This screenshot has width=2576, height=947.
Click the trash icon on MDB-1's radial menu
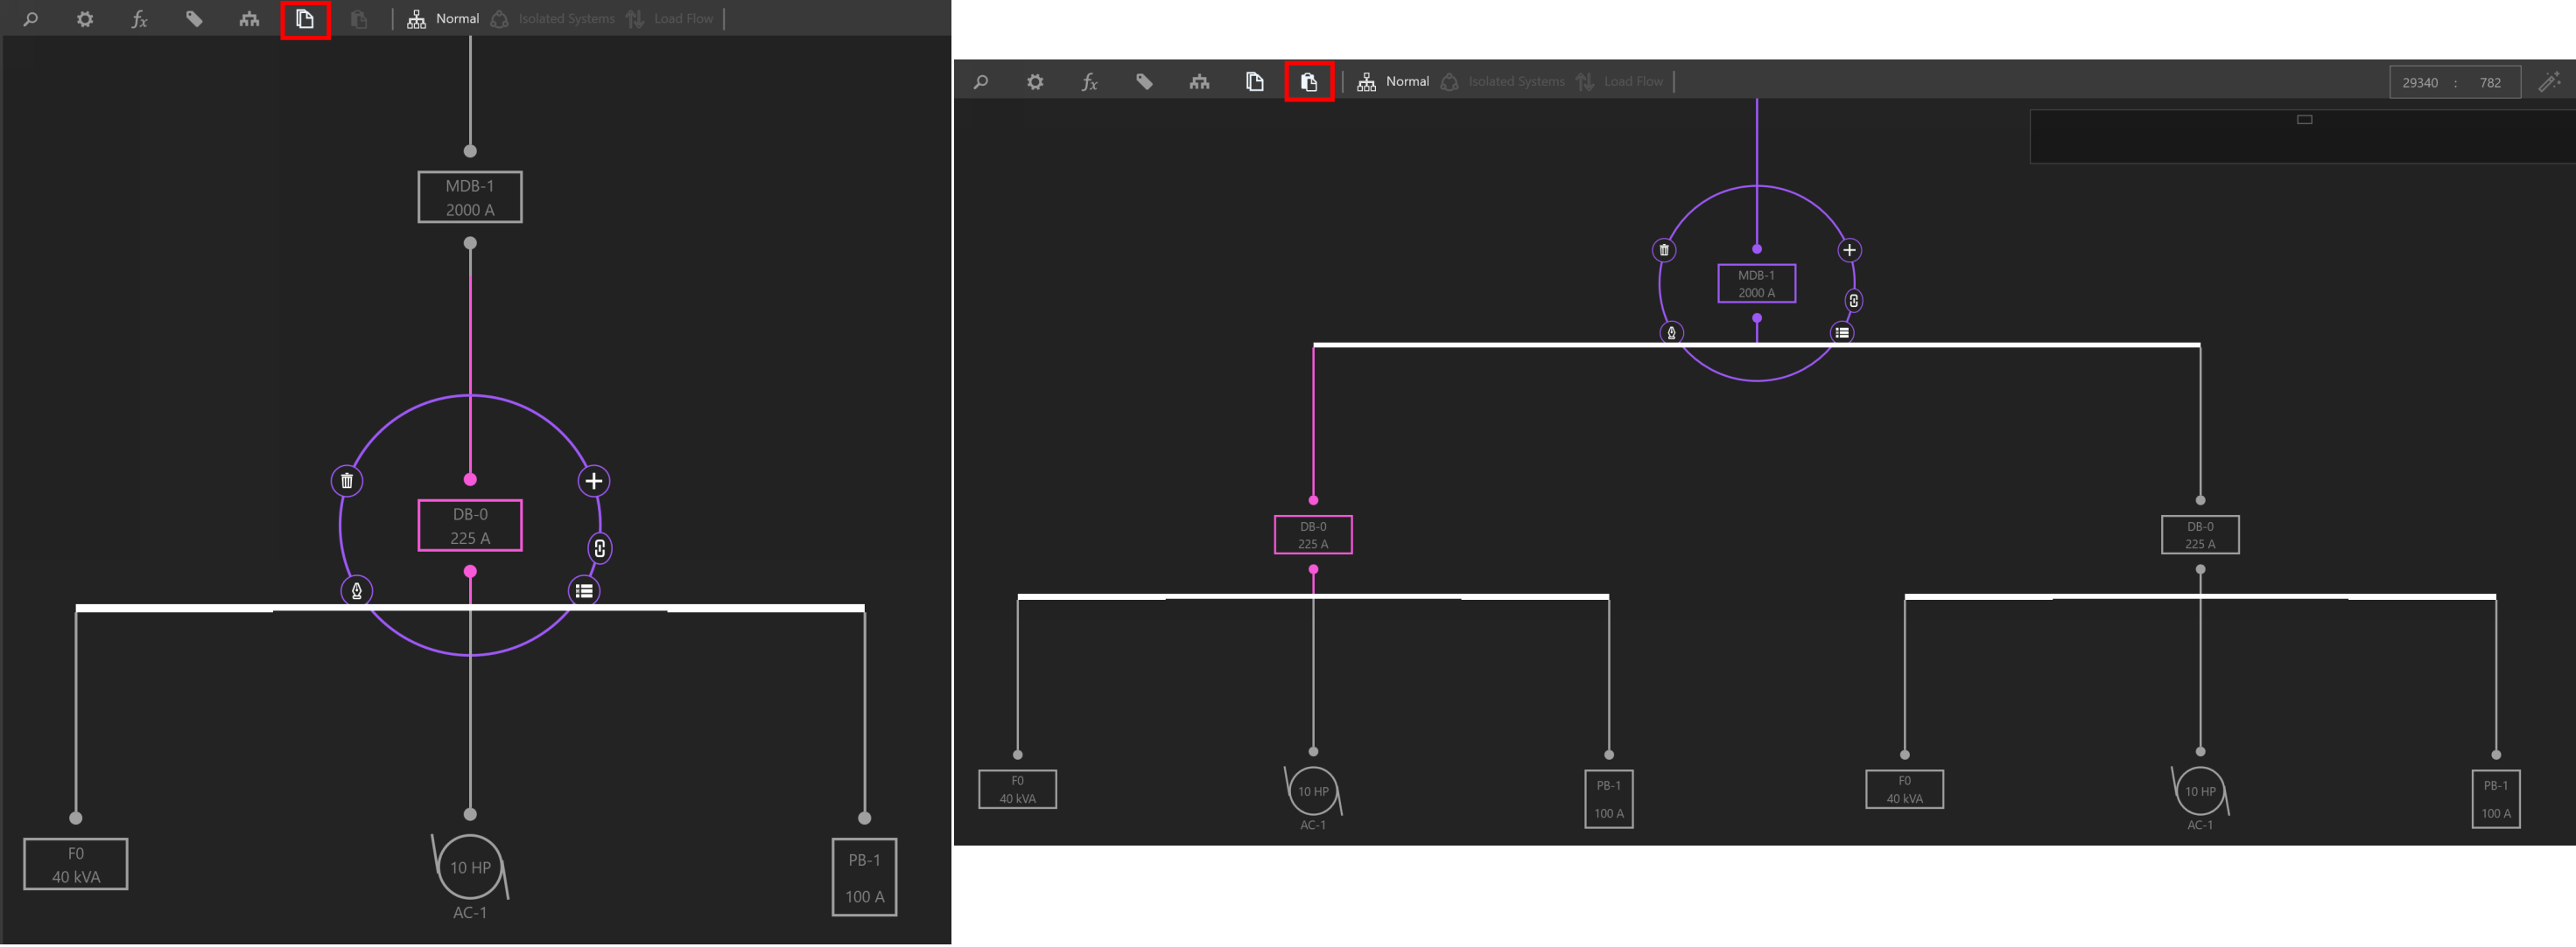pyautogui.click(x=1663, y=250)
